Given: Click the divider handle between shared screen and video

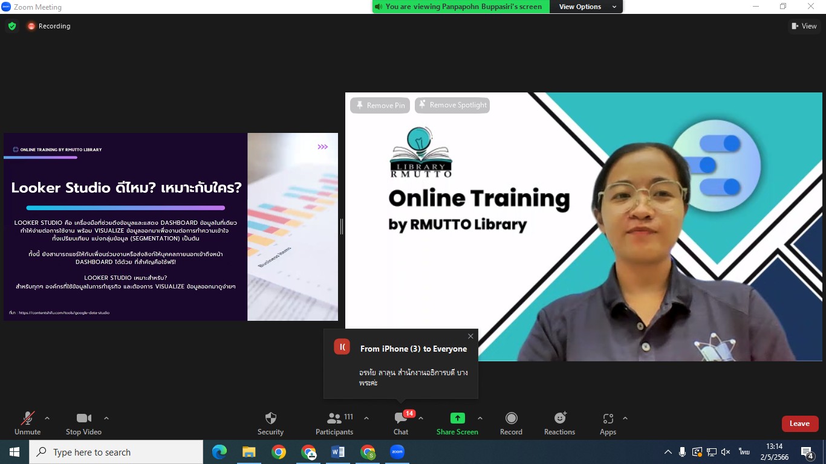Looking at the screenshot, I should [342, 227].
